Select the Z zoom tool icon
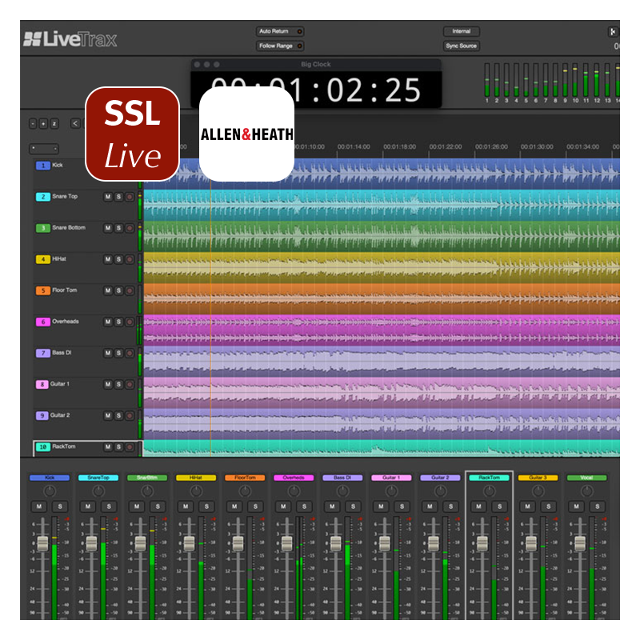Screen dimensions: 640x640 pyautogui.click(x=54, y=123)
